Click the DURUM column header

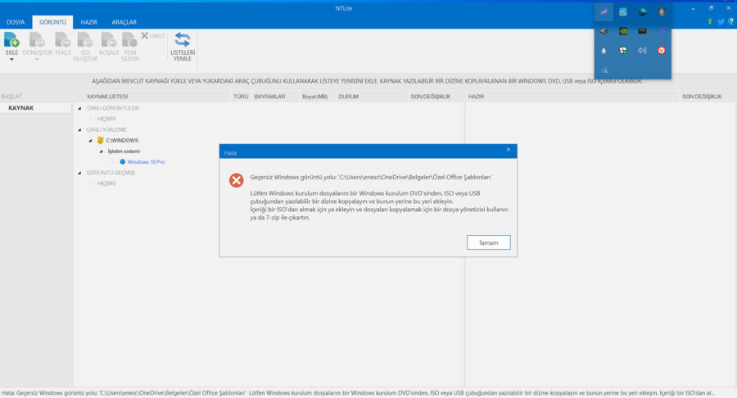[x=371, y=97]
